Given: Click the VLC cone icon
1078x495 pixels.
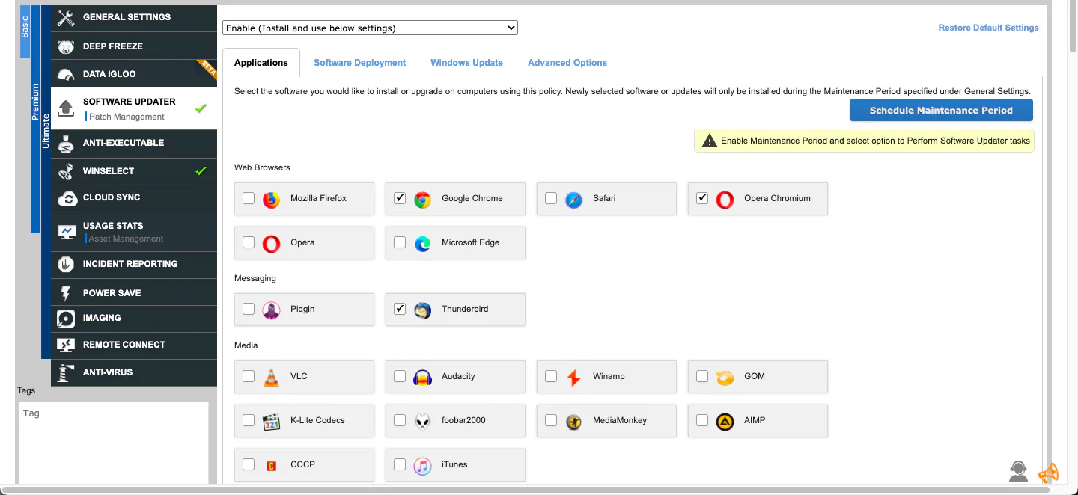Looking at the screenshot, I should tap(271, 378).
